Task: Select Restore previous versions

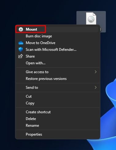Action: coord(58,79)
